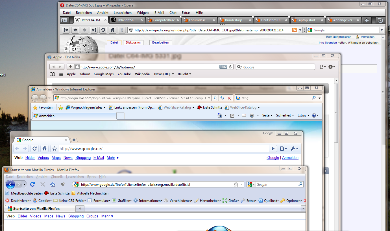Click search magnifier in Firefox search box

(300, 185)
